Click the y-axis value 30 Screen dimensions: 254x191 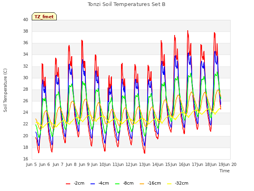coord(25,78)
